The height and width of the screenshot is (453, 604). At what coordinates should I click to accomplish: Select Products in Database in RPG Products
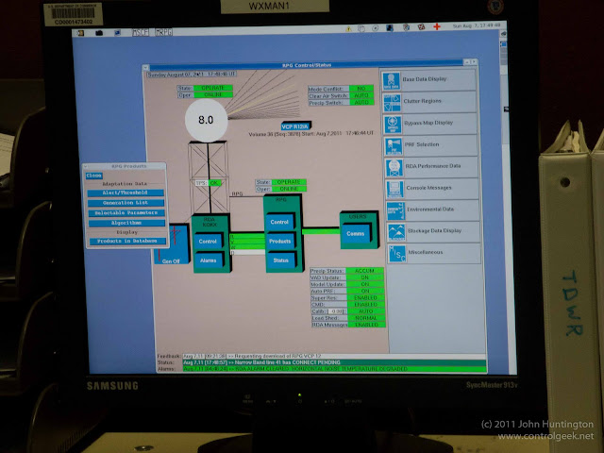tap(128, 242)
